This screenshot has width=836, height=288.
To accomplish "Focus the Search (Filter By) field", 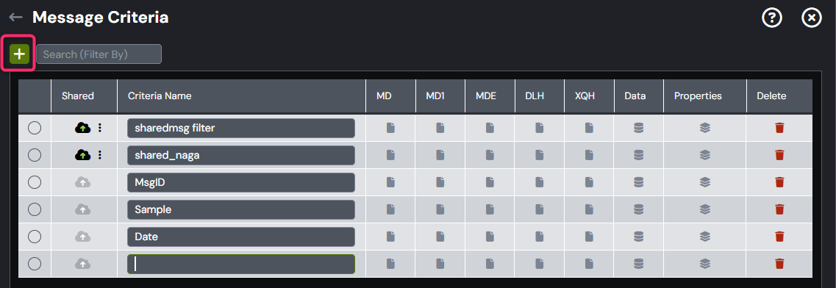I will click(99, 54).
